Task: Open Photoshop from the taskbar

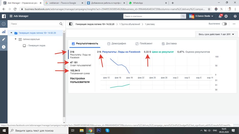Action: tap(99, 130)
